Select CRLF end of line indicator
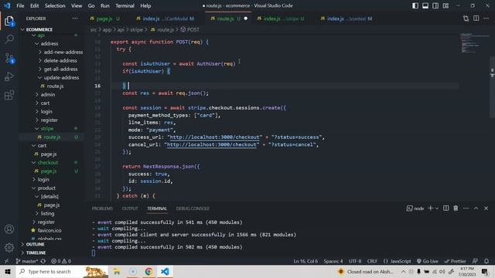 pyautogui.click(x=372, y=261)
